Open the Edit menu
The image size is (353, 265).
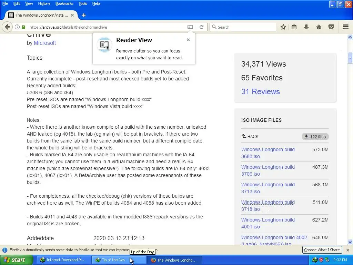(17, 3)
